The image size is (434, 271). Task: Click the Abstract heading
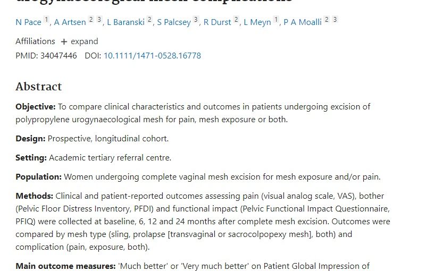tap(38, 87)
